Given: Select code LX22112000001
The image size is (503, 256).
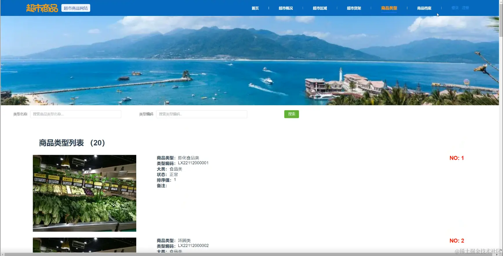Looking at the screenshot, I should pos(193,163).
